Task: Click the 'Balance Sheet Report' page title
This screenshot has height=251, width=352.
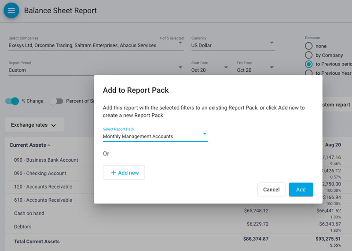Action: [60, 11]
